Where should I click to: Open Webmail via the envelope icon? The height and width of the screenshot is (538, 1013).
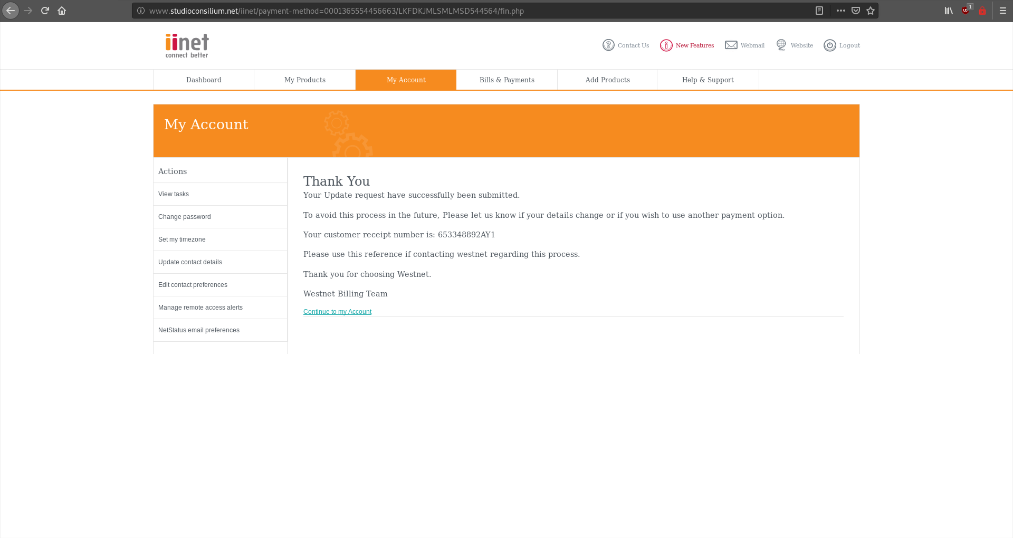point(731,45)
